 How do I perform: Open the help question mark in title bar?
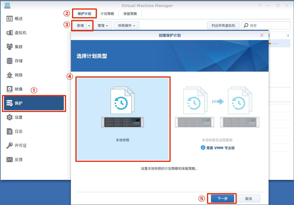click(x=260, y=6)
